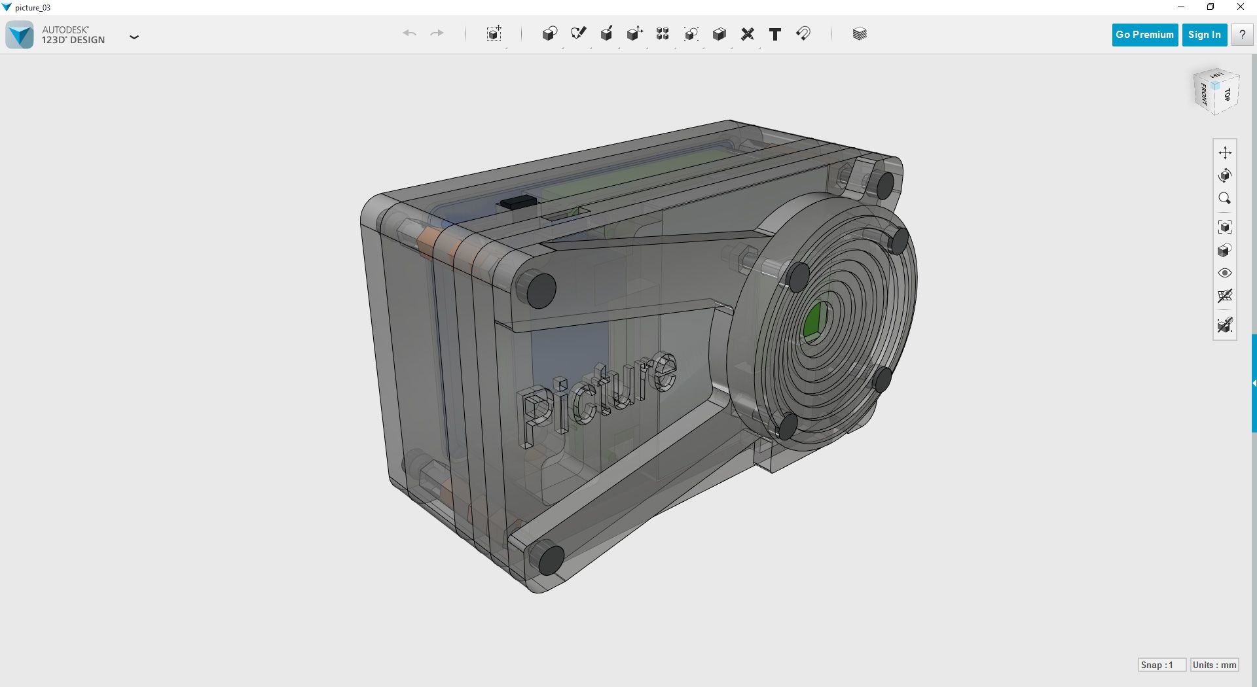Toggle model visibility with the eye icon

tap(1226, 273)
